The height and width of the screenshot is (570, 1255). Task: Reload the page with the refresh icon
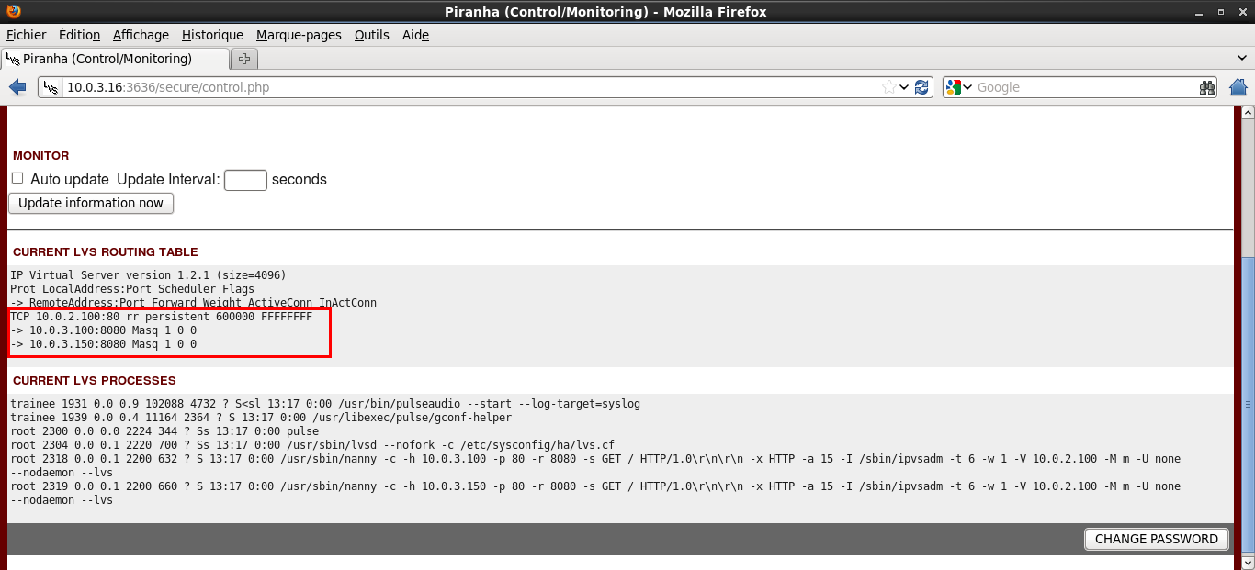click(x=921, y=87)
